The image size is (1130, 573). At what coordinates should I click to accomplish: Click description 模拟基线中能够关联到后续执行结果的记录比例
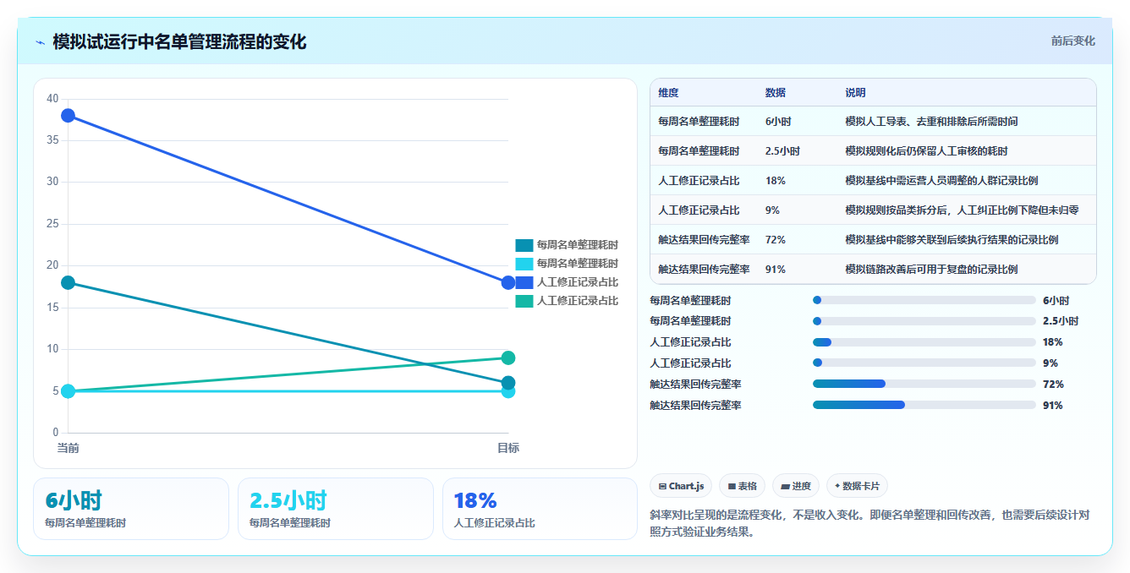[x=952, y=240]
